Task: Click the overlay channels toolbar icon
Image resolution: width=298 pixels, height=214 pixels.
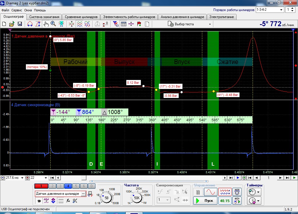Action: 72,24
